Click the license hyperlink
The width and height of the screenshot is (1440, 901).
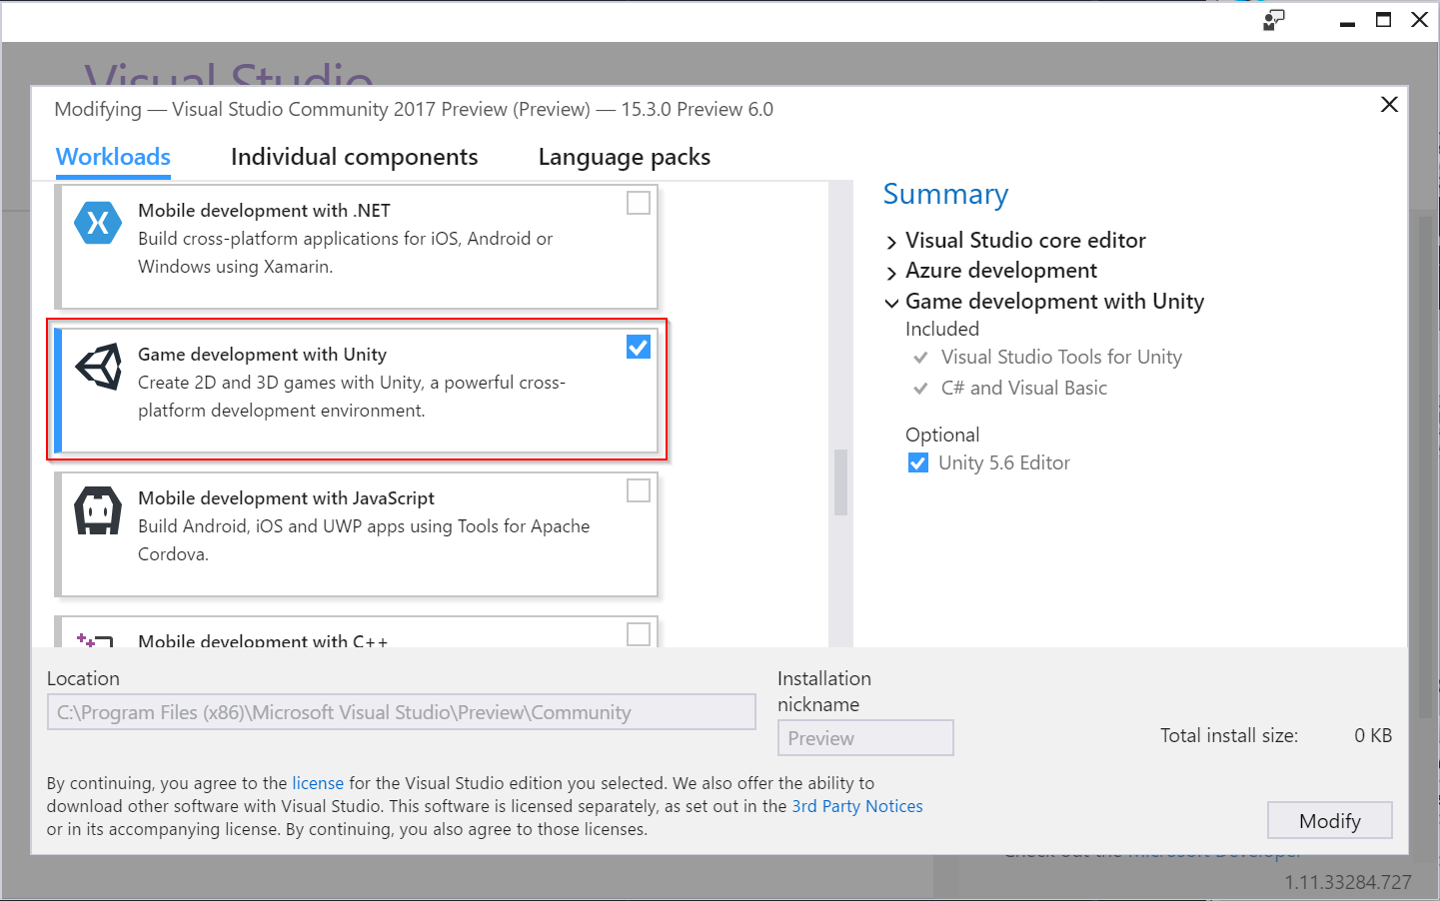318,783
